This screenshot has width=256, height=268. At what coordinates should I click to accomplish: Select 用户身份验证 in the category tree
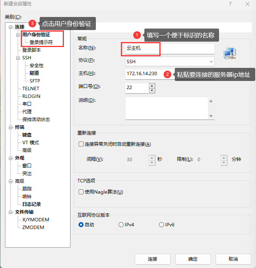36,35
